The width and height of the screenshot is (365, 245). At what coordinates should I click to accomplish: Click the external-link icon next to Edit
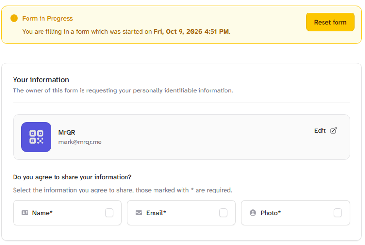[333, 130]
